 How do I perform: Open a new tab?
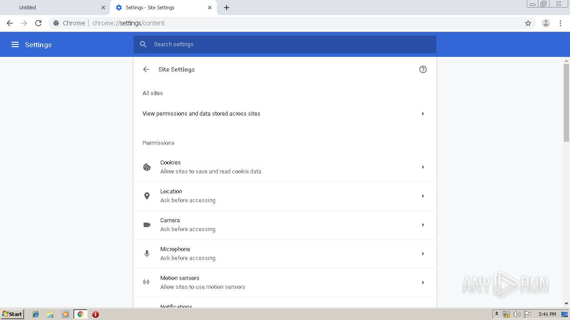pyautogui.click(x=227, y=8)
